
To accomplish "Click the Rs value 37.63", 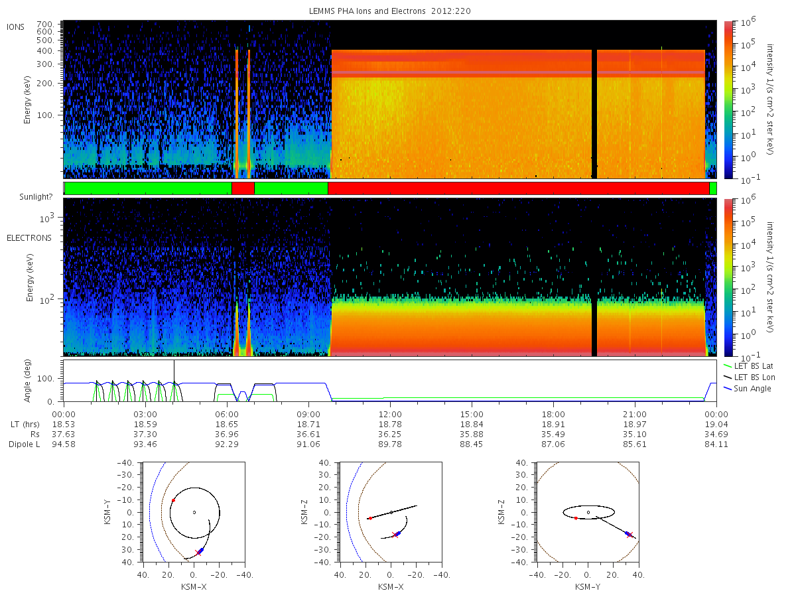I will coord(64,434).
